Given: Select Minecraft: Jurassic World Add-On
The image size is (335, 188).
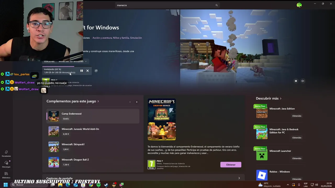Looking at the screenshot, I should pyautogui.click(x=93, y=131).
